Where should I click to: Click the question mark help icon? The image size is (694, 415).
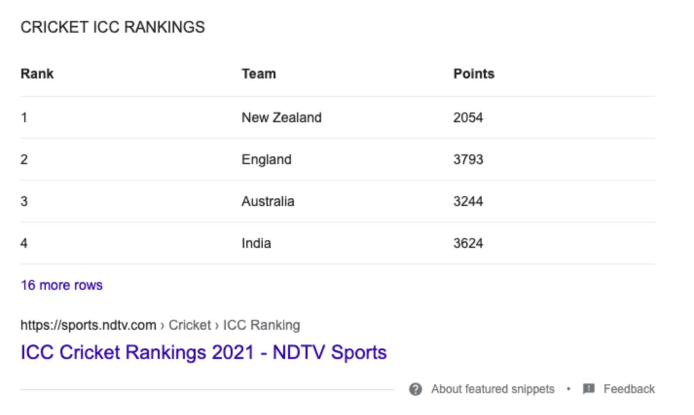pyautogui.click(x=415, y=389)
